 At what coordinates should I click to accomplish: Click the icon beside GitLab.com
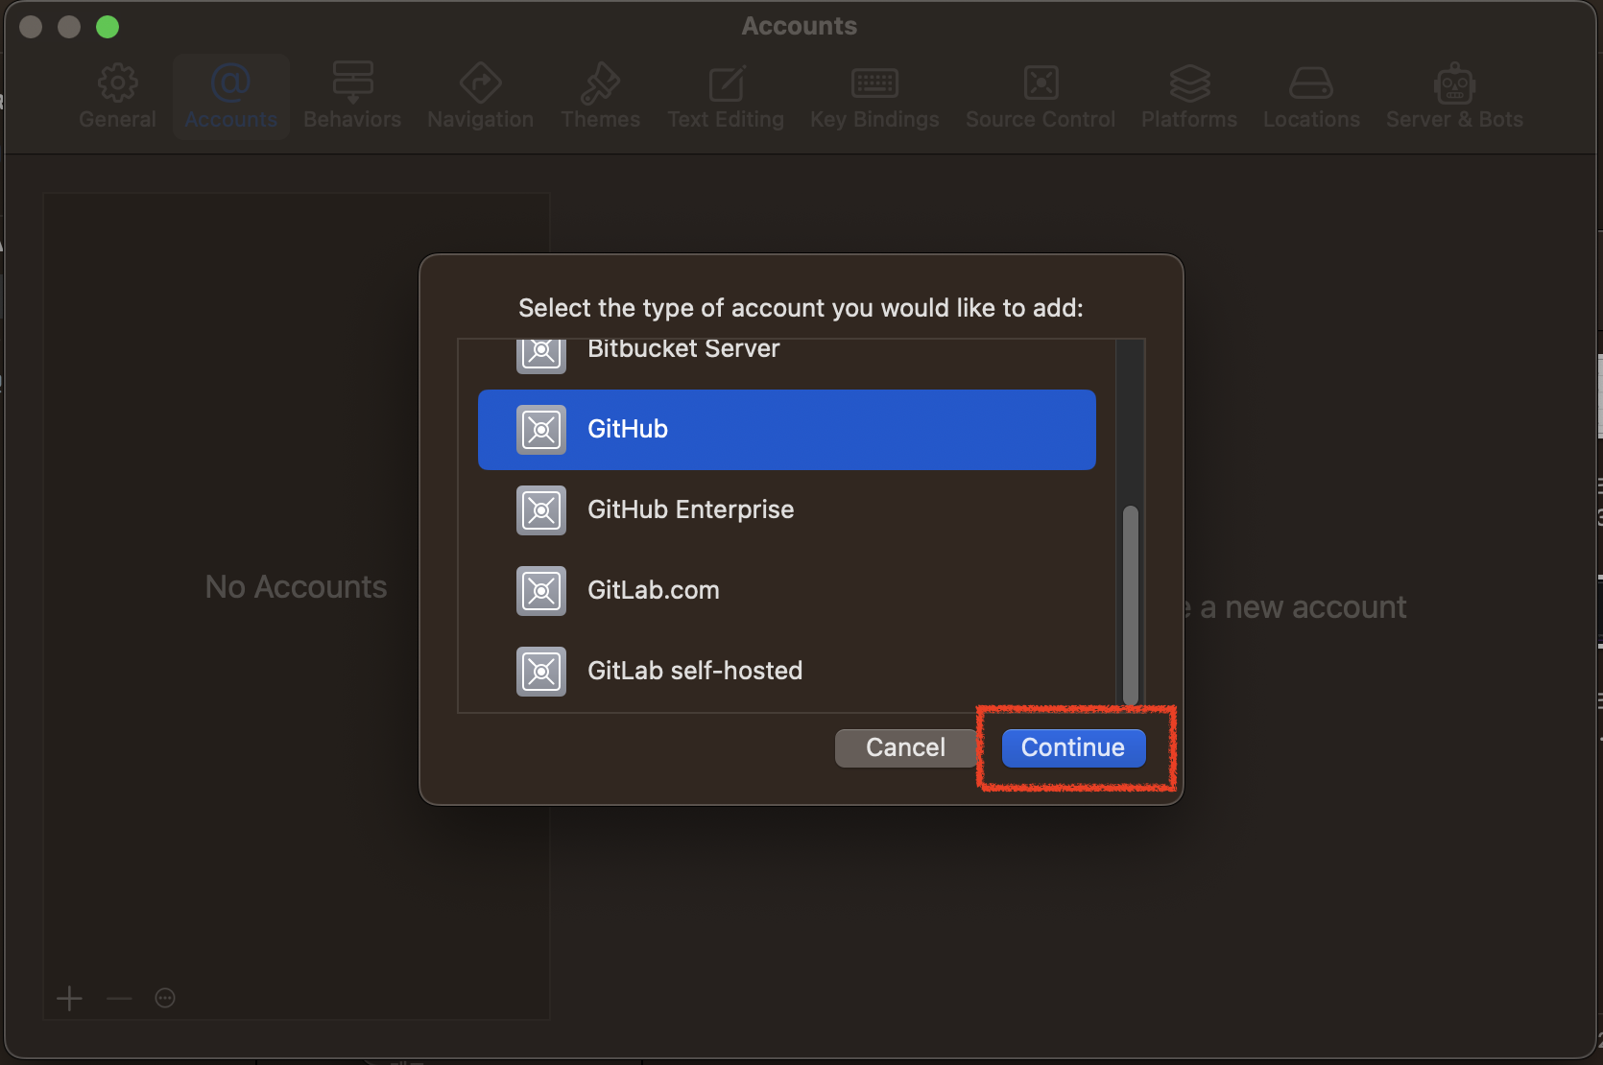pos(541,591)
